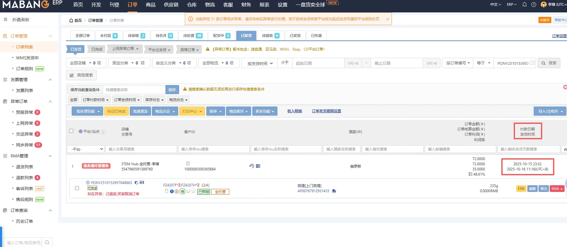
Task: Click the green 组 combo product icon
Action: coord(182,191)
